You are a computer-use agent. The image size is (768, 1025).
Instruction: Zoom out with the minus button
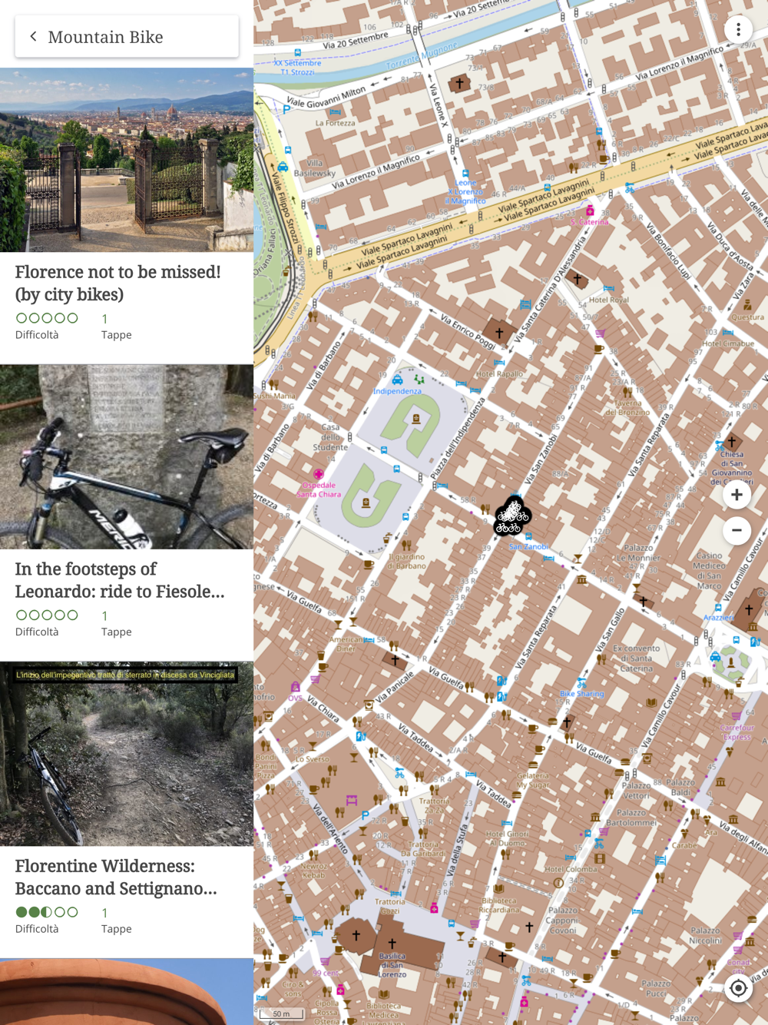tap(737, 530)
